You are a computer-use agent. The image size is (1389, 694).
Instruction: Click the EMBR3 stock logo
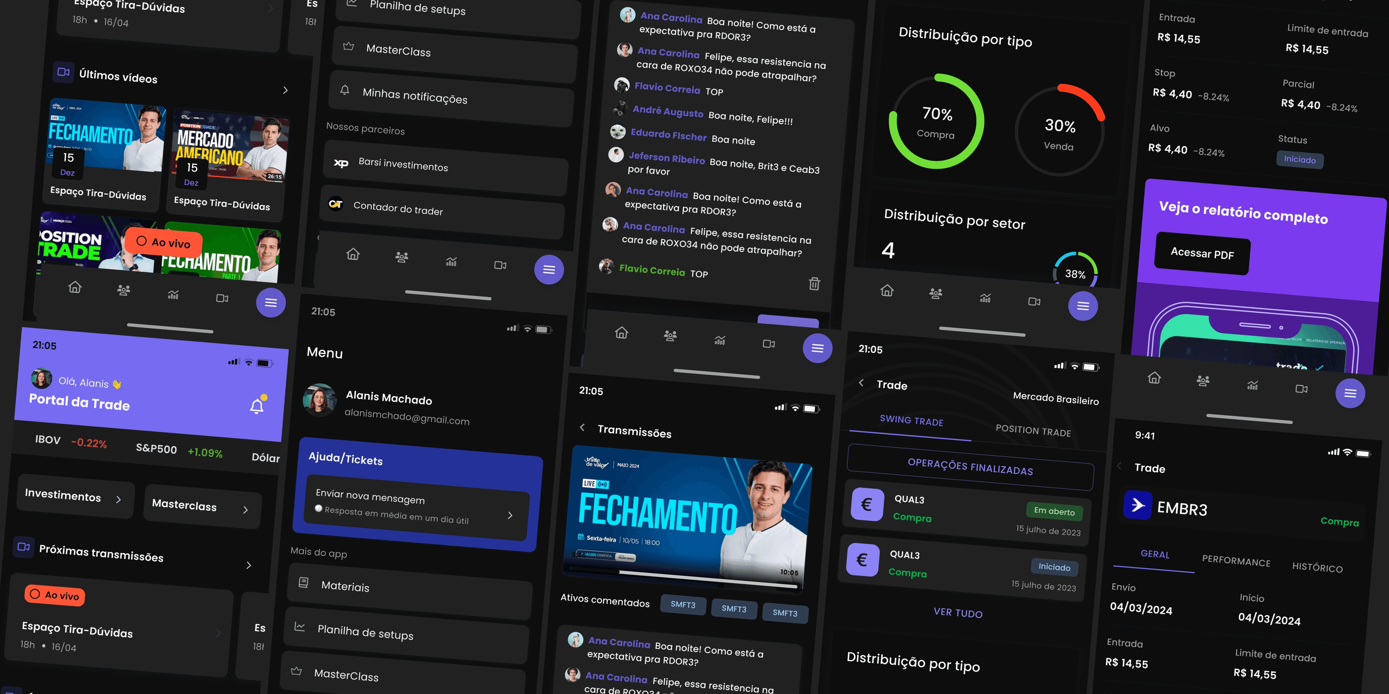(x=1138, y=505)
